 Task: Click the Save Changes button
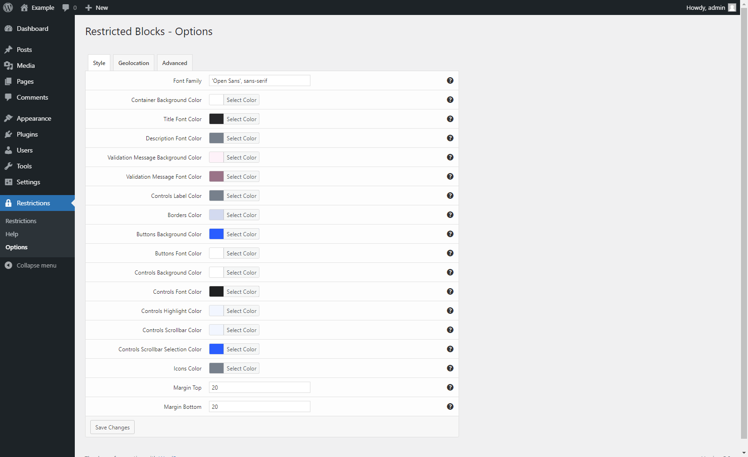pos(112,427)
